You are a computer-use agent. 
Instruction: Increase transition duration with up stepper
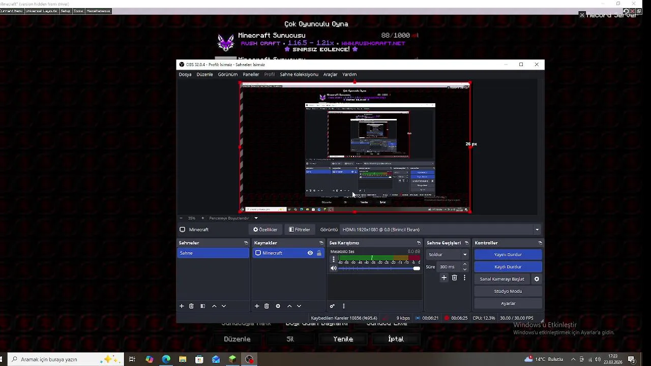[x=464, y=264]
